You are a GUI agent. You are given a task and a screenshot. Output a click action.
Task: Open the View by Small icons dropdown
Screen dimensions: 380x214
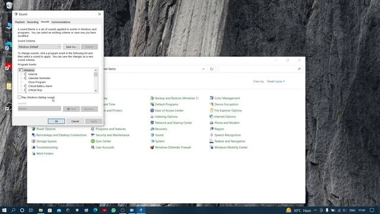click(x=275, y=81)
